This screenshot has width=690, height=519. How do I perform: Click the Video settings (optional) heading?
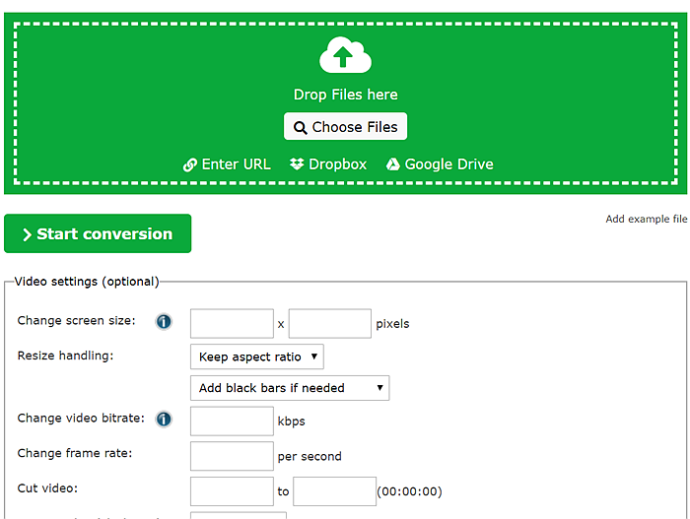[87, 282]
